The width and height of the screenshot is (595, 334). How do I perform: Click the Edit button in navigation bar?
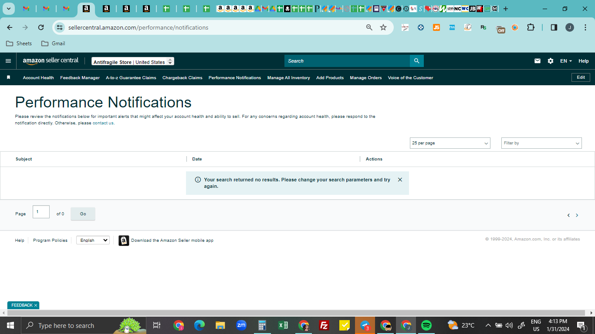coord(581,77)
